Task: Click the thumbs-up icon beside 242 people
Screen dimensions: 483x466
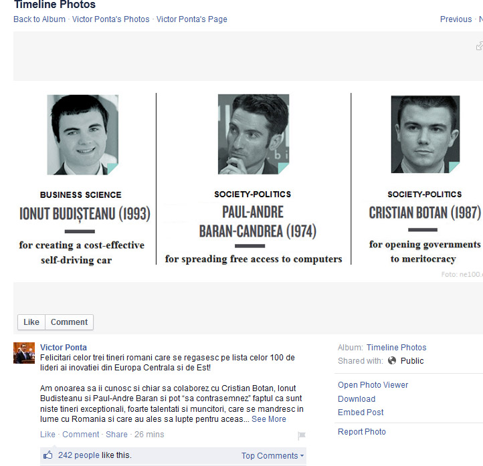Action: pos(47,455)
